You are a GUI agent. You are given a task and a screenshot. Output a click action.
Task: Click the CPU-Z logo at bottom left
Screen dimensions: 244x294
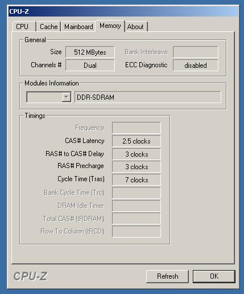(x=30, y=276)
